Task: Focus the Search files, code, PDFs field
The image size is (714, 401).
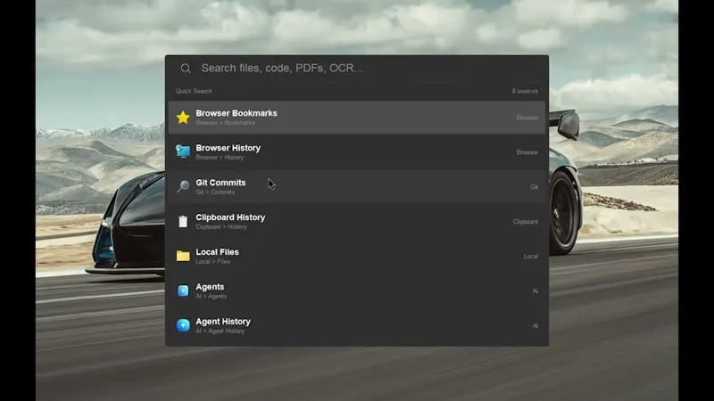Action: pyautogui.click(x=356, y=69)
